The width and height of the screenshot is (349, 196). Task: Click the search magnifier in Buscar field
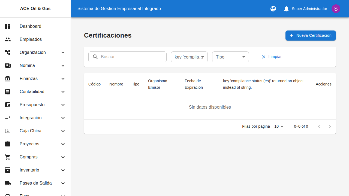[95, 57]
